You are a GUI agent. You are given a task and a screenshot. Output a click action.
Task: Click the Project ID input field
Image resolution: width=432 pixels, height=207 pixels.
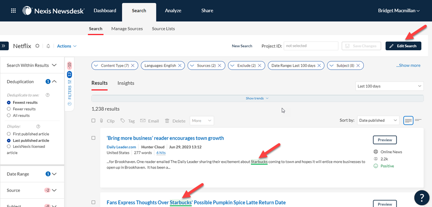pyautogui.click(x=311, y=46)
